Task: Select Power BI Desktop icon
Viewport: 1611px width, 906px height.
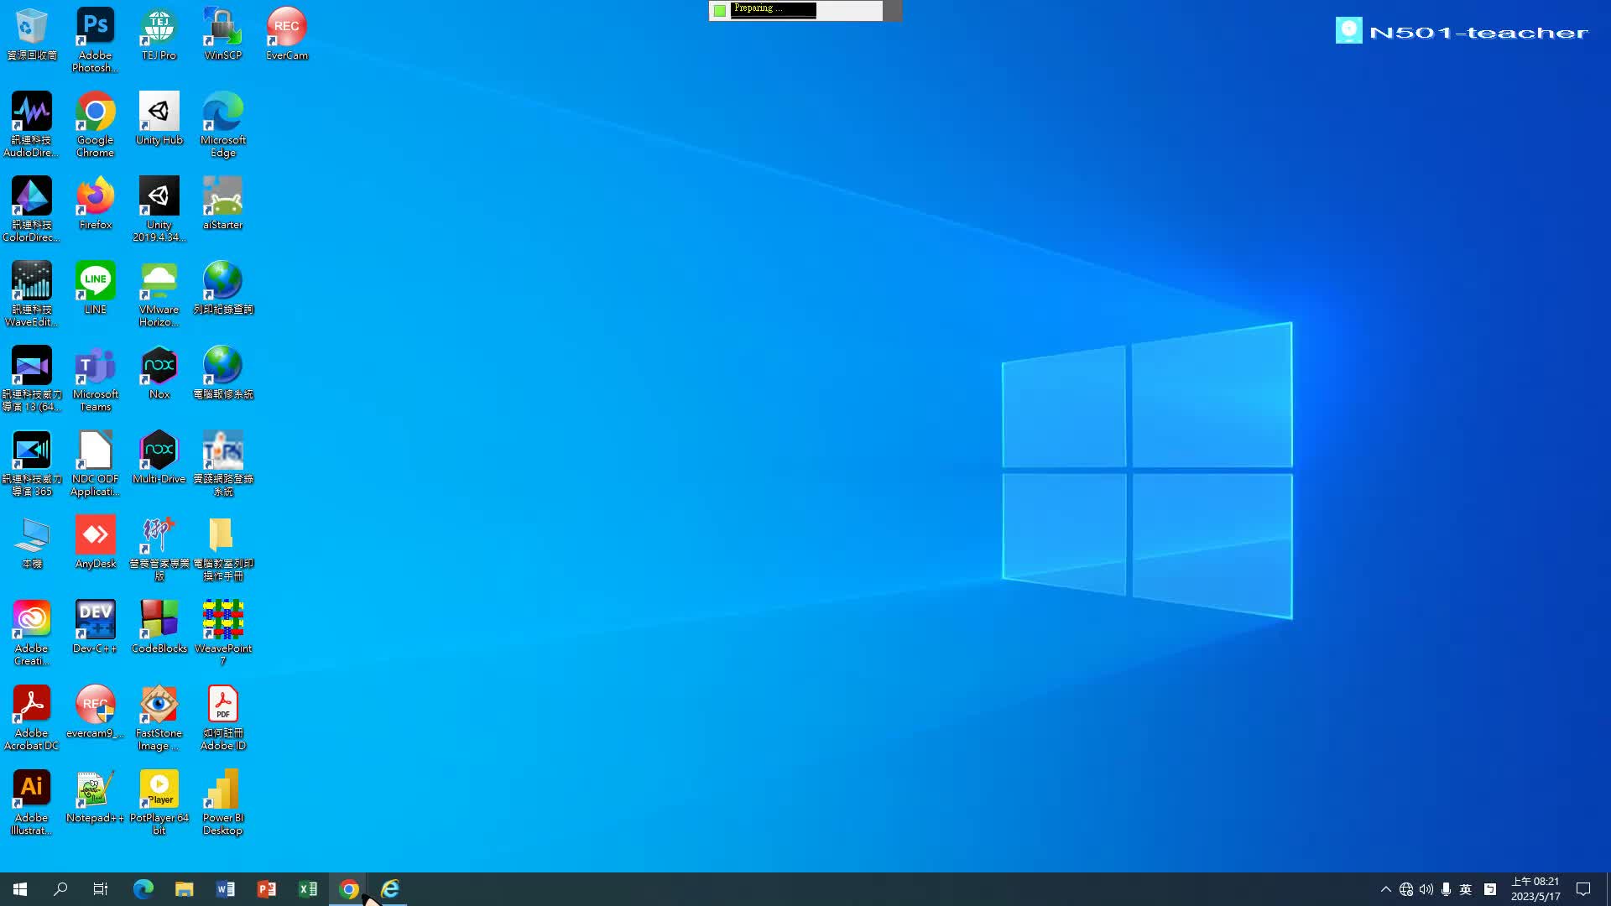Action: (x=222, y=802)
